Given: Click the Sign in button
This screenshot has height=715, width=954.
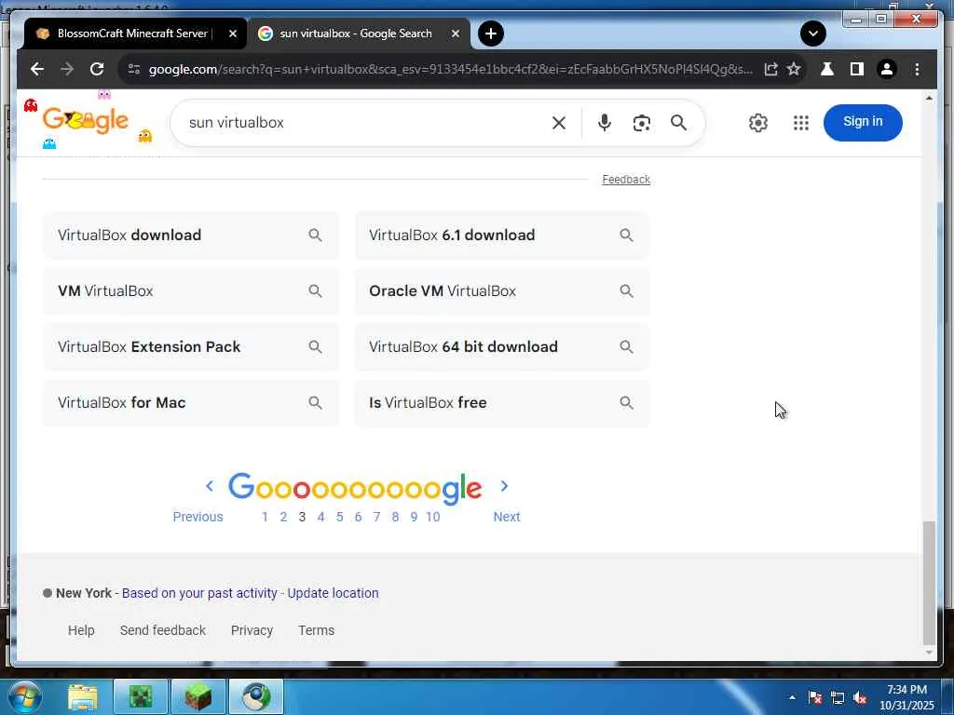Looking at the screenshot, I should [x=863, y=122].
